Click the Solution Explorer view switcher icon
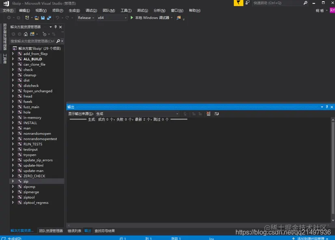335x240 pixels. point(32,34)
